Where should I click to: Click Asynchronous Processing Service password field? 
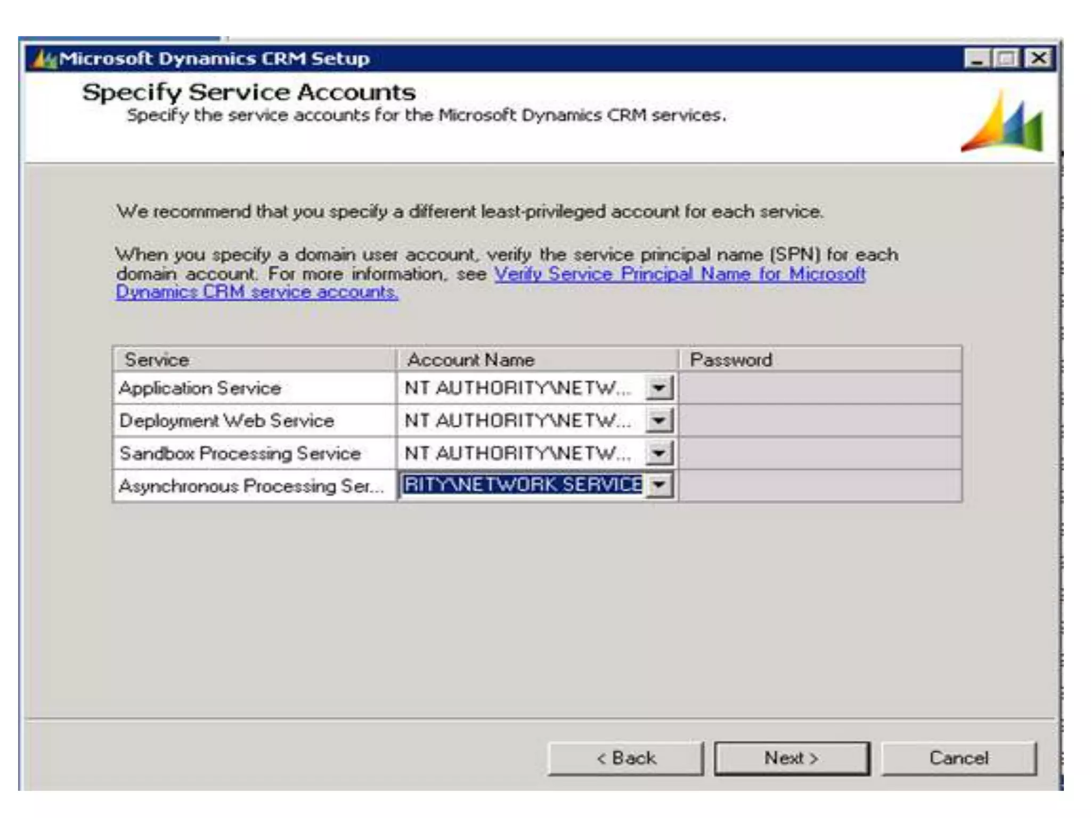pyautogui.click(x=820, y=485)
